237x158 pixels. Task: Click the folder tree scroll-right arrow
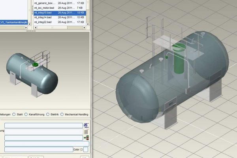point(27,28)
